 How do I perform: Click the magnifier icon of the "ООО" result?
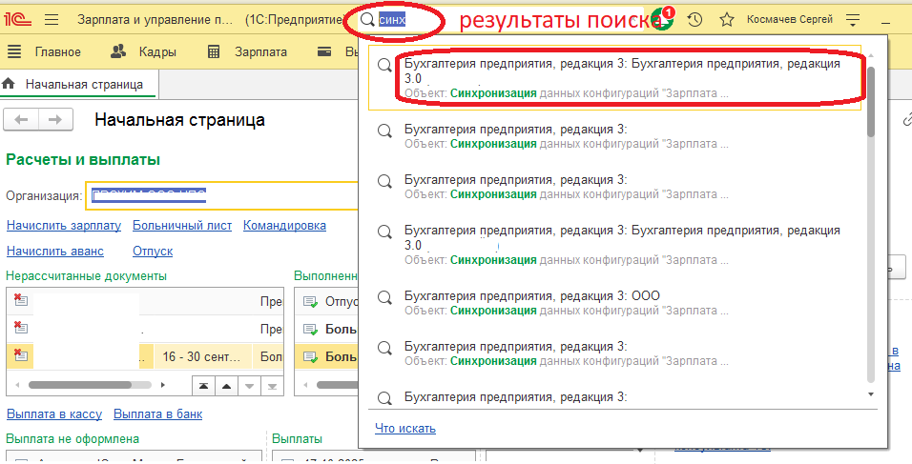(x=384, y=297)
